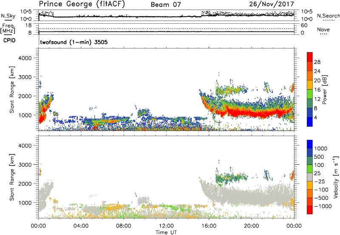Click the '08:00' time tick label

click(x=123, y=226)
